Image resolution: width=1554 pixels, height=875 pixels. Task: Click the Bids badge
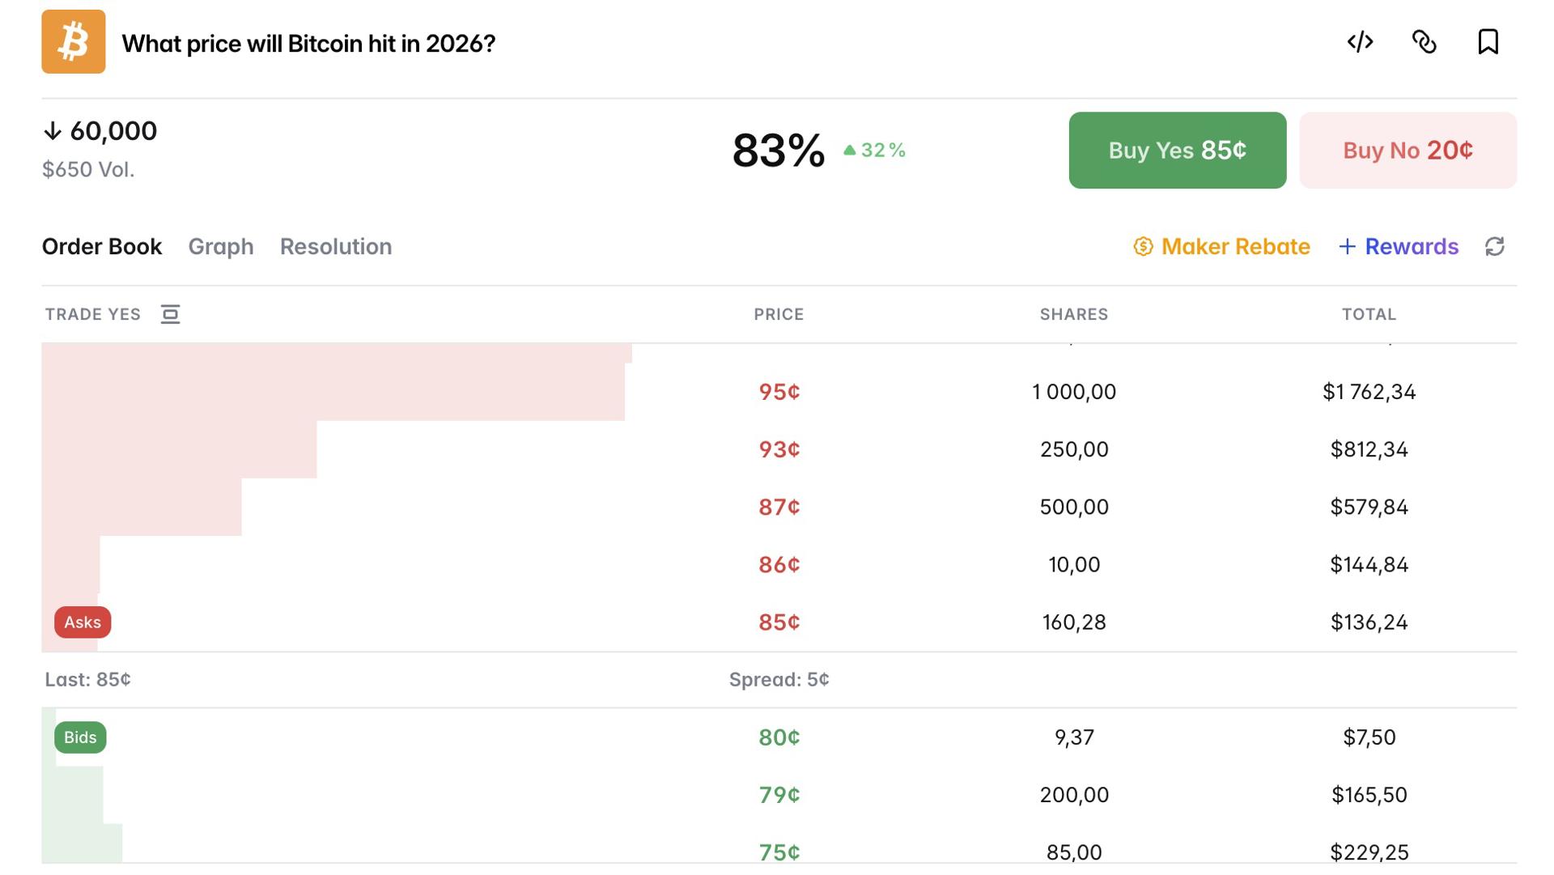pyautogui.click(x=80, y=737)
